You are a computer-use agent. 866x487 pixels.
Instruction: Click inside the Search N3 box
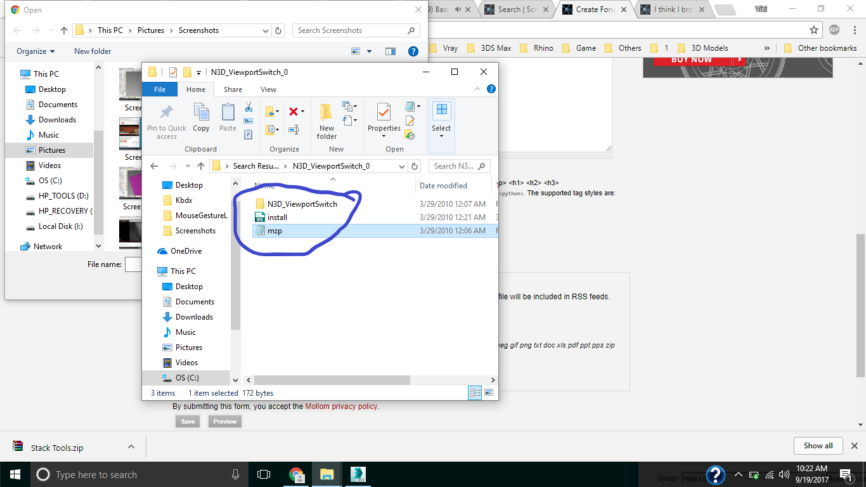tap(459, 166)
